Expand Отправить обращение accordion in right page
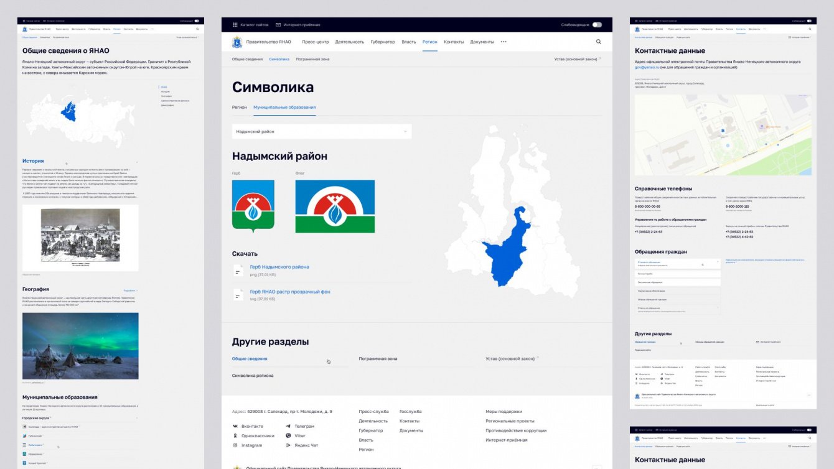This screenshot has height=469, width=834. [x=678, y=264]
